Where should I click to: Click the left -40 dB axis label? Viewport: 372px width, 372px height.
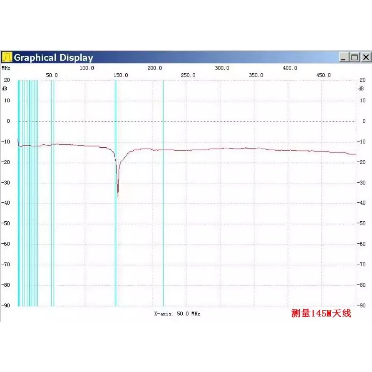click(6, 203)
